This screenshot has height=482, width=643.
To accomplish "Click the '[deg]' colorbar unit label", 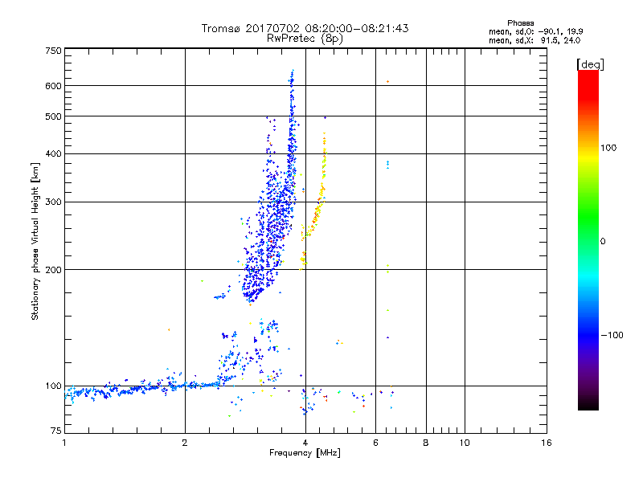I will tap(590, 64).
